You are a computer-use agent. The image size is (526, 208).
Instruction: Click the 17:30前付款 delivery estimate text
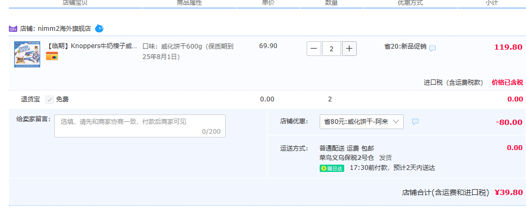[x=392, y=168]
